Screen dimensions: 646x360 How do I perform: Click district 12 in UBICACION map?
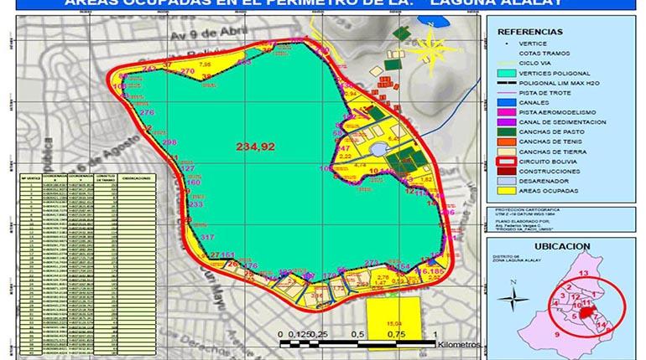click(576, 297)
